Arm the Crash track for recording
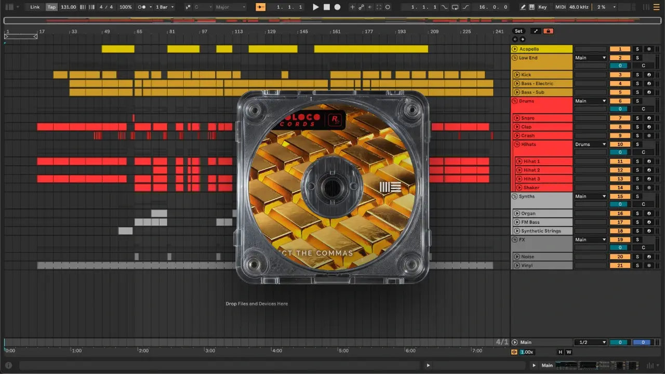The width and height of the screenshot is (665, 374). point(648,136)
